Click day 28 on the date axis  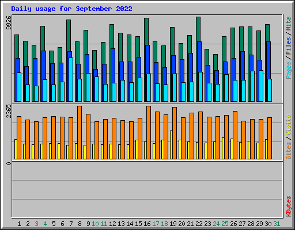(251, 224)
